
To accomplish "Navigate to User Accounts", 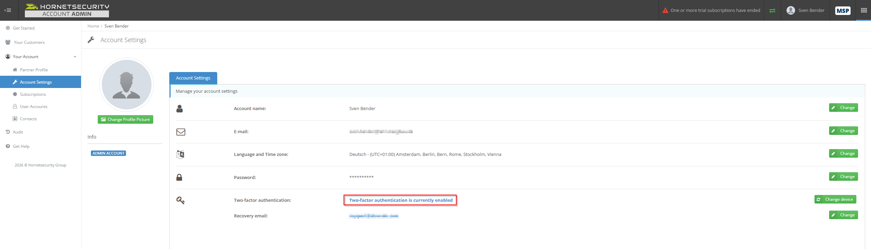I will [33, 107].
